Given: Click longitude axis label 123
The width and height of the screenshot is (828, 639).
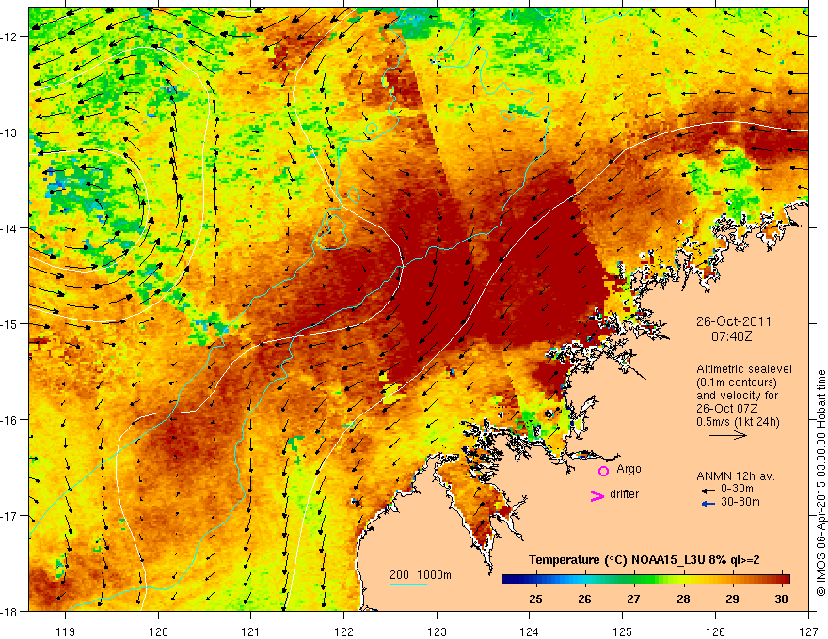Looking at the screenshot, I should coord(437,632).
